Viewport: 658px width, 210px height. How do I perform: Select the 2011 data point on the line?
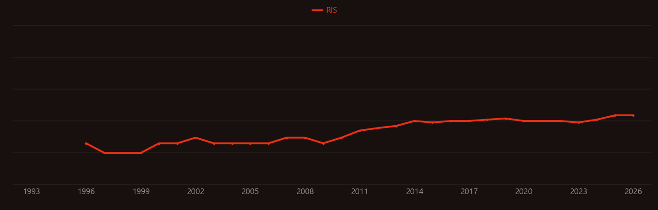360,131
